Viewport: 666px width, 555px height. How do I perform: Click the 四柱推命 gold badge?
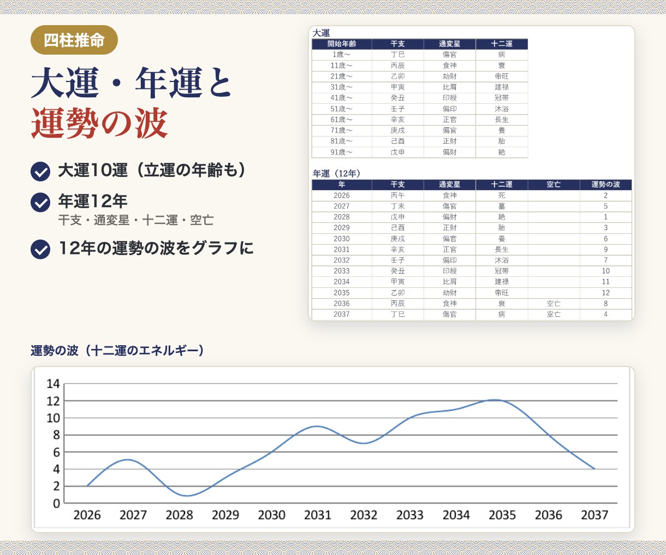74,40
